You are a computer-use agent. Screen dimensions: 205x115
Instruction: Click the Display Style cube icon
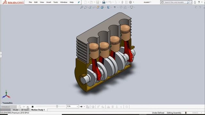pos(109,7)
